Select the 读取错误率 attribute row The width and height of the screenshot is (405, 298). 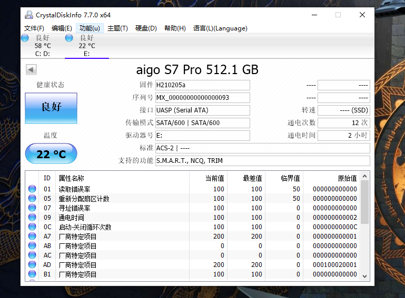(193, 189)
